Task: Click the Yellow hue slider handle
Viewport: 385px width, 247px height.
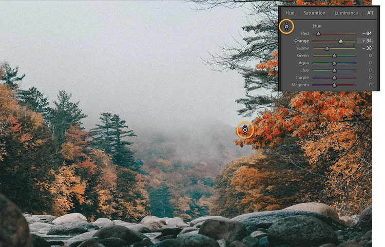Action: pos(327,48)
